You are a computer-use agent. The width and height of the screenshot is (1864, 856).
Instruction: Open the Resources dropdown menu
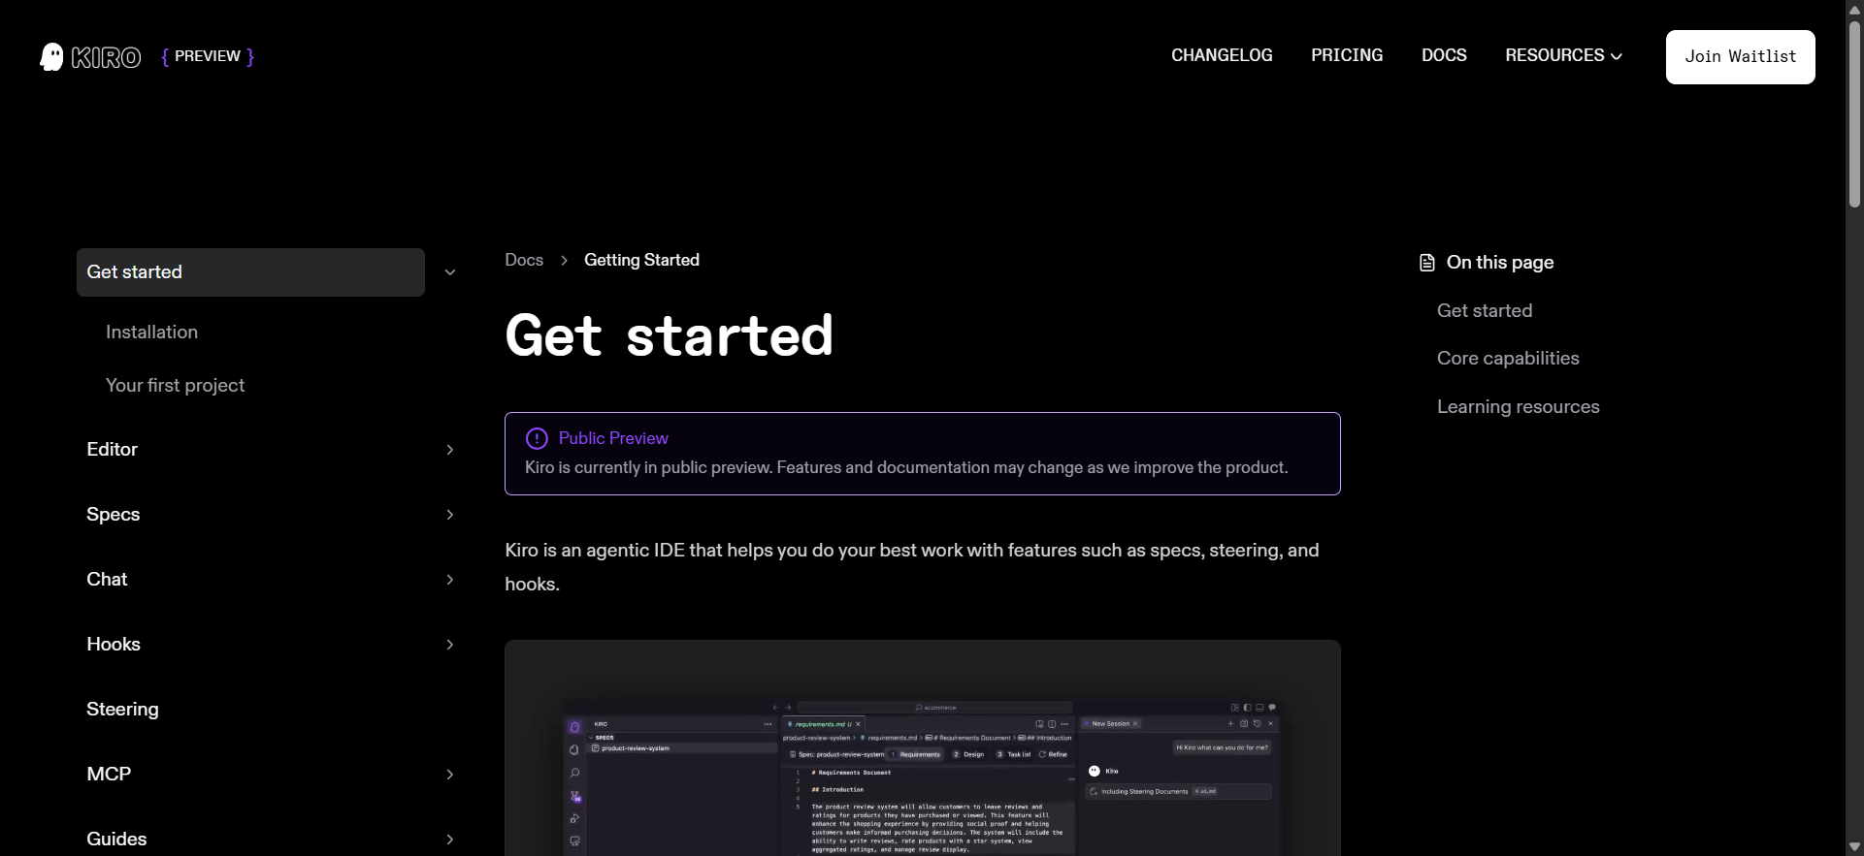1563,55
